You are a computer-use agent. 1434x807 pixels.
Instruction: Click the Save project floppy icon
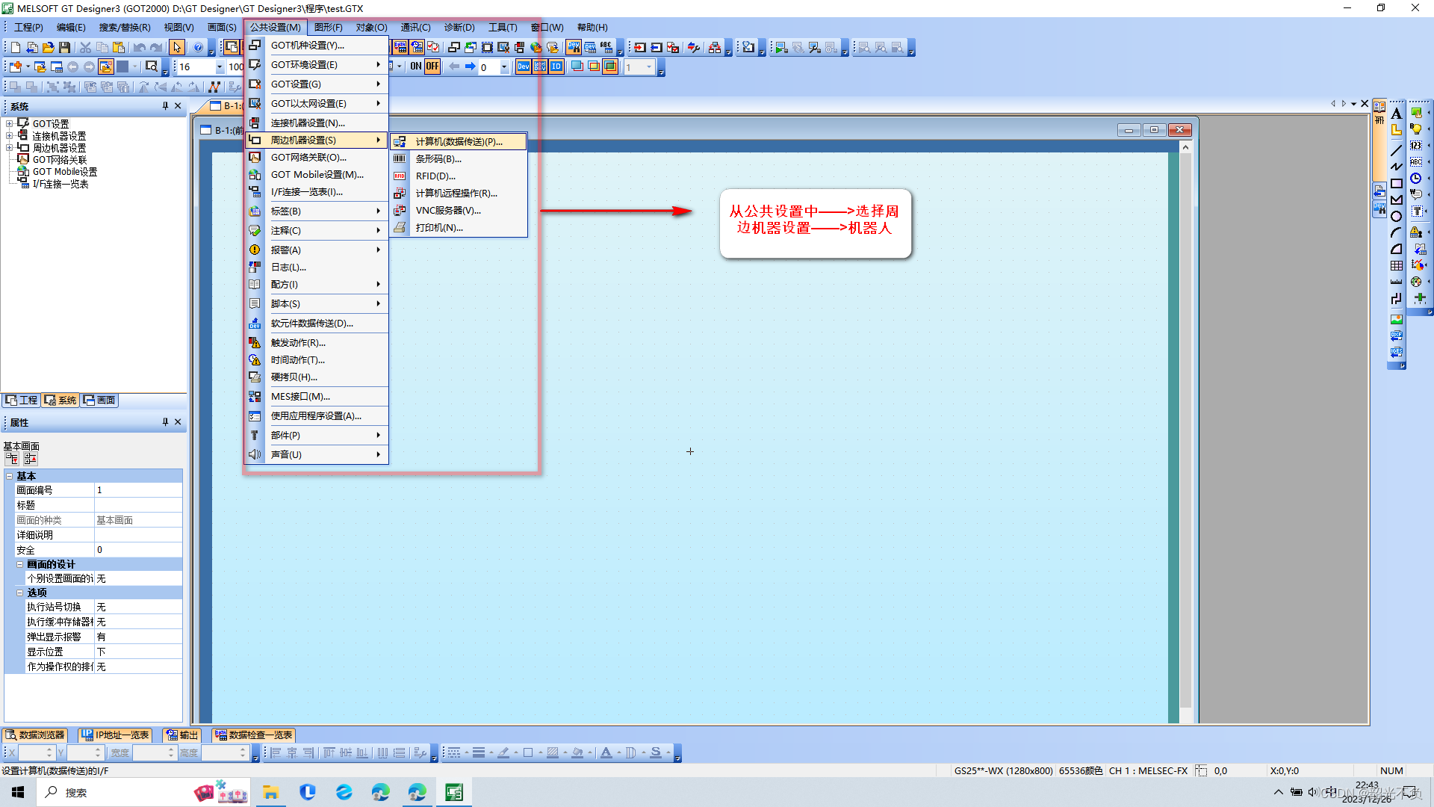pyautogui.click(x=65, y=47)
